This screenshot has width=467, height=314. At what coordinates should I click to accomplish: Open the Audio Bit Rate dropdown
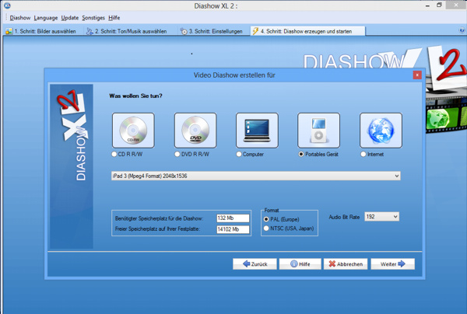382,217
